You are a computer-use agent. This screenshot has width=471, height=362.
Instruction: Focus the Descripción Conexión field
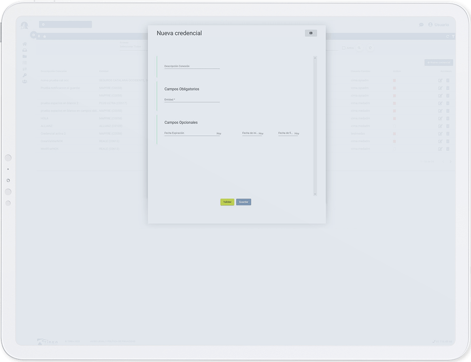tap(192, 66)
